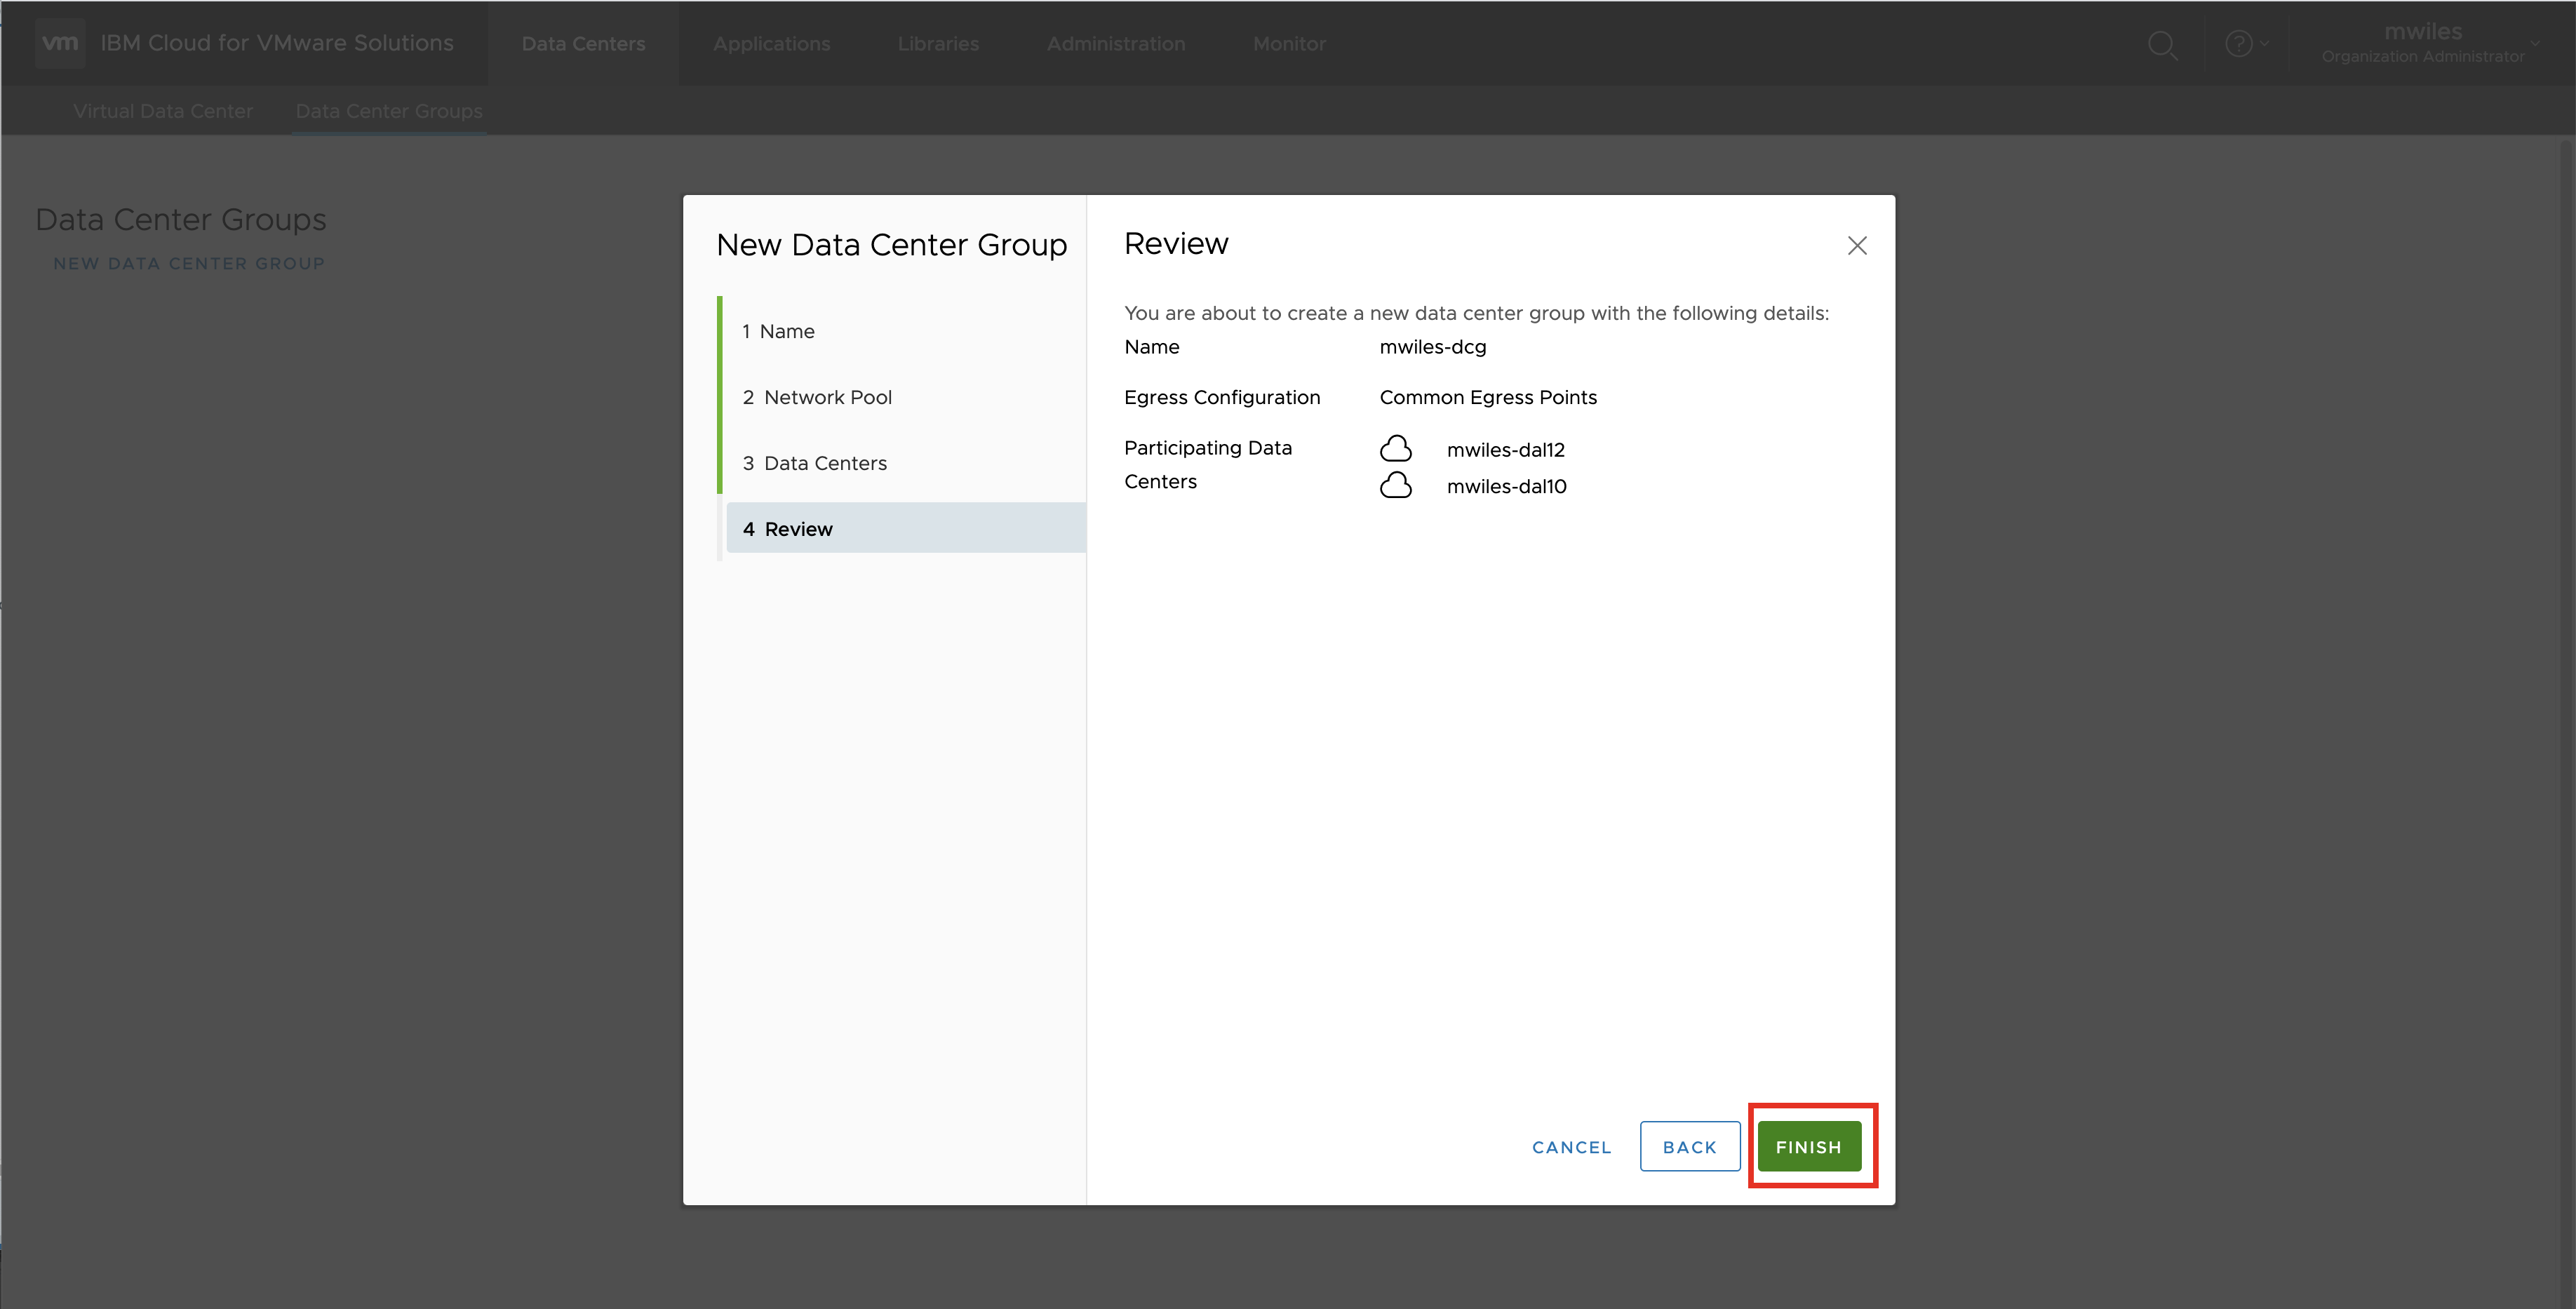Click the mwiles-dal10 cloud icon
2576x1309 pixels.
(1396, 486)
